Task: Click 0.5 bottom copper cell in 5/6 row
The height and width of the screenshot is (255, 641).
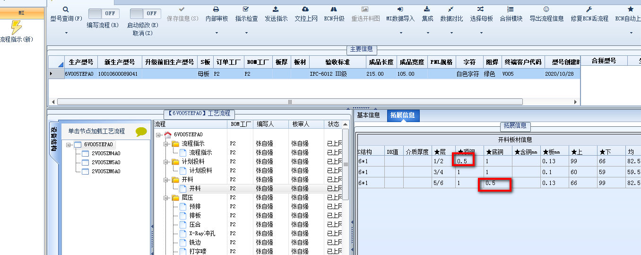Action: click(x=498, y=183)
